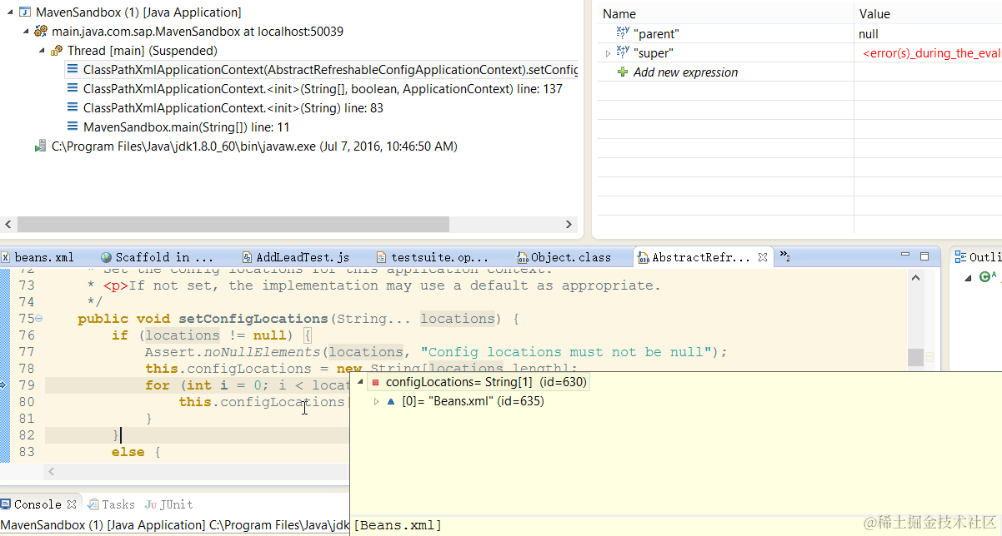Show the hidden editor tabs list
Viewport: 1002px width, 536px height.
[784, 256]
